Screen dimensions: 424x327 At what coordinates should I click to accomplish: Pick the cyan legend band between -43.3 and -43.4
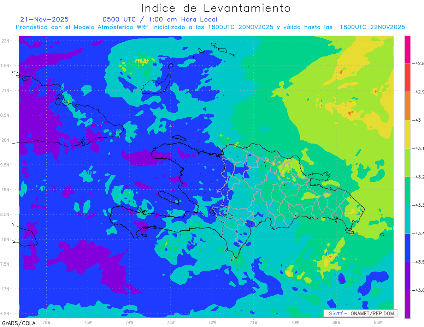[407, 219]
